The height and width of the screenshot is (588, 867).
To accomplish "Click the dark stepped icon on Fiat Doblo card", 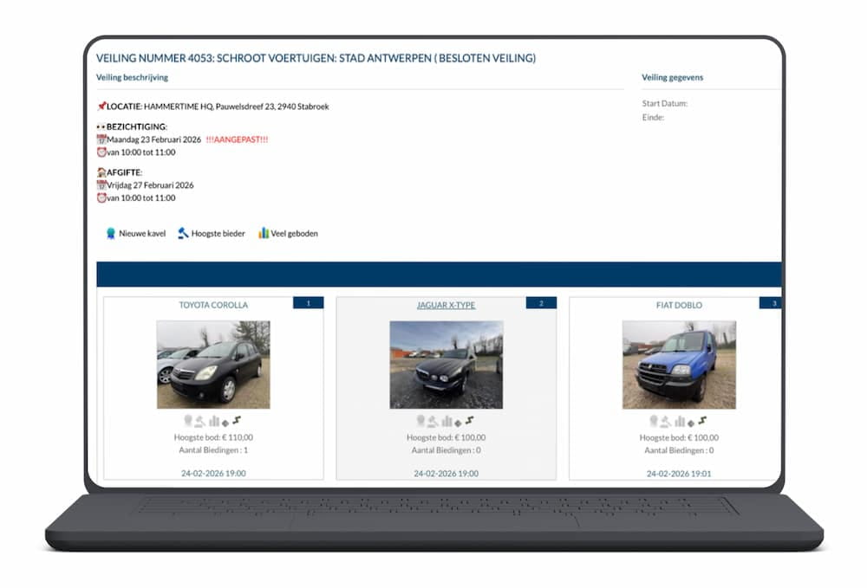I will pyautogui.click(x=702, y=421).
